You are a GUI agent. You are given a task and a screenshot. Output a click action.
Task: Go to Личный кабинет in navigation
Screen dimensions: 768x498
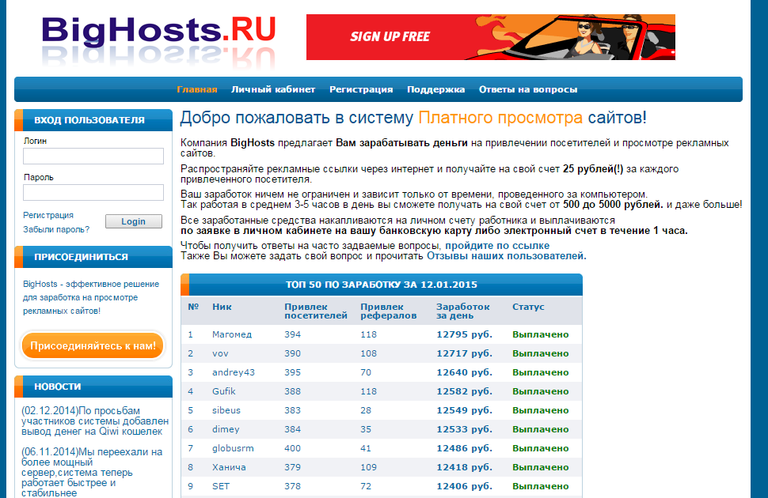(x=273, y=89)
